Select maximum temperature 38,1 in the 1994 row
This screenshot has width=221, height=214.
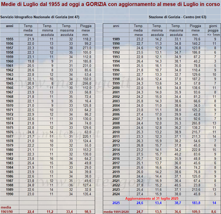178,61
